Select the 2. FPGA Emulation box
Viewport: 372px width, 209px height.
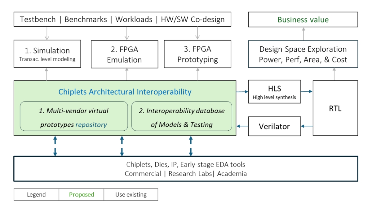point(124,54)
